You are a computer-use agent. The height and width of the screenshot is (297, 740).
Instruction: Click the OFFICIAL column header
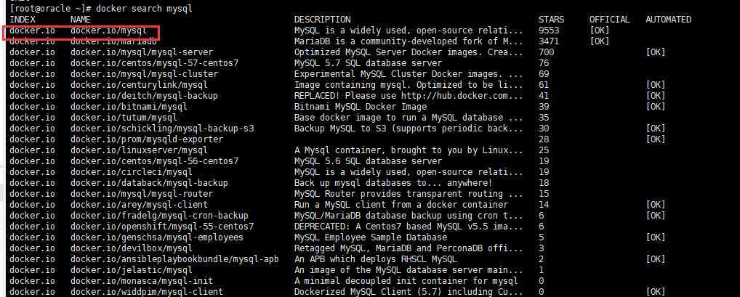(x=609, y=20)
